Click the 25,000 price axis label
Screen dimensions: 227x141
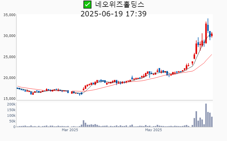tap(9, 57)
